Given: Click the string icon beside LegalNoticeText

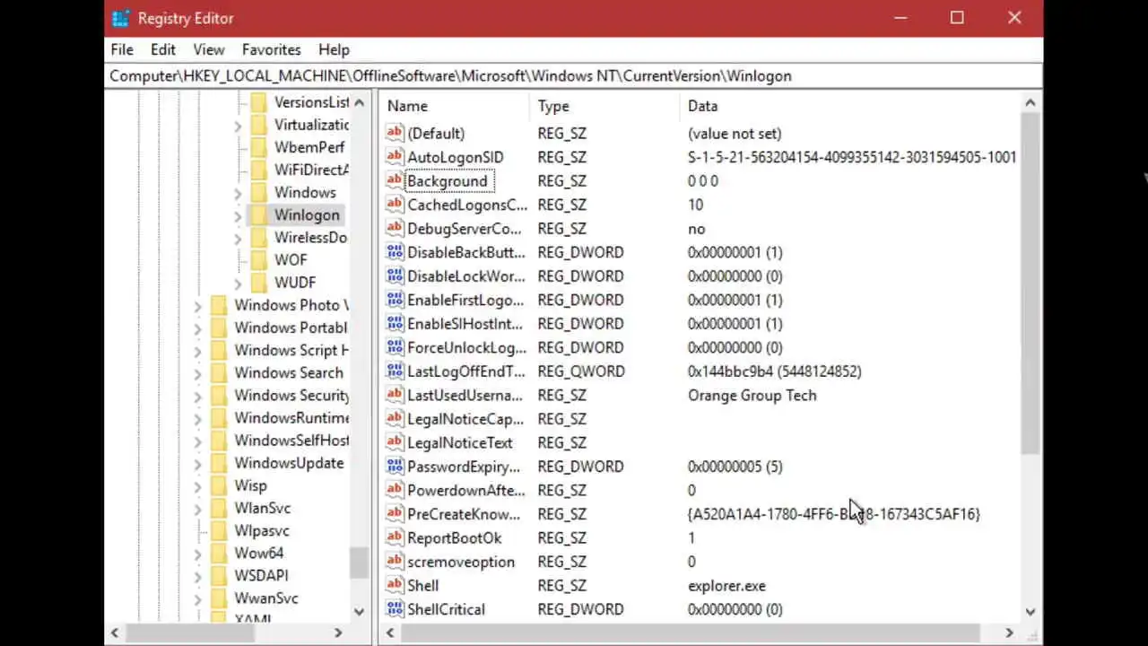Looking at the screenshot, I should point(395,442).
